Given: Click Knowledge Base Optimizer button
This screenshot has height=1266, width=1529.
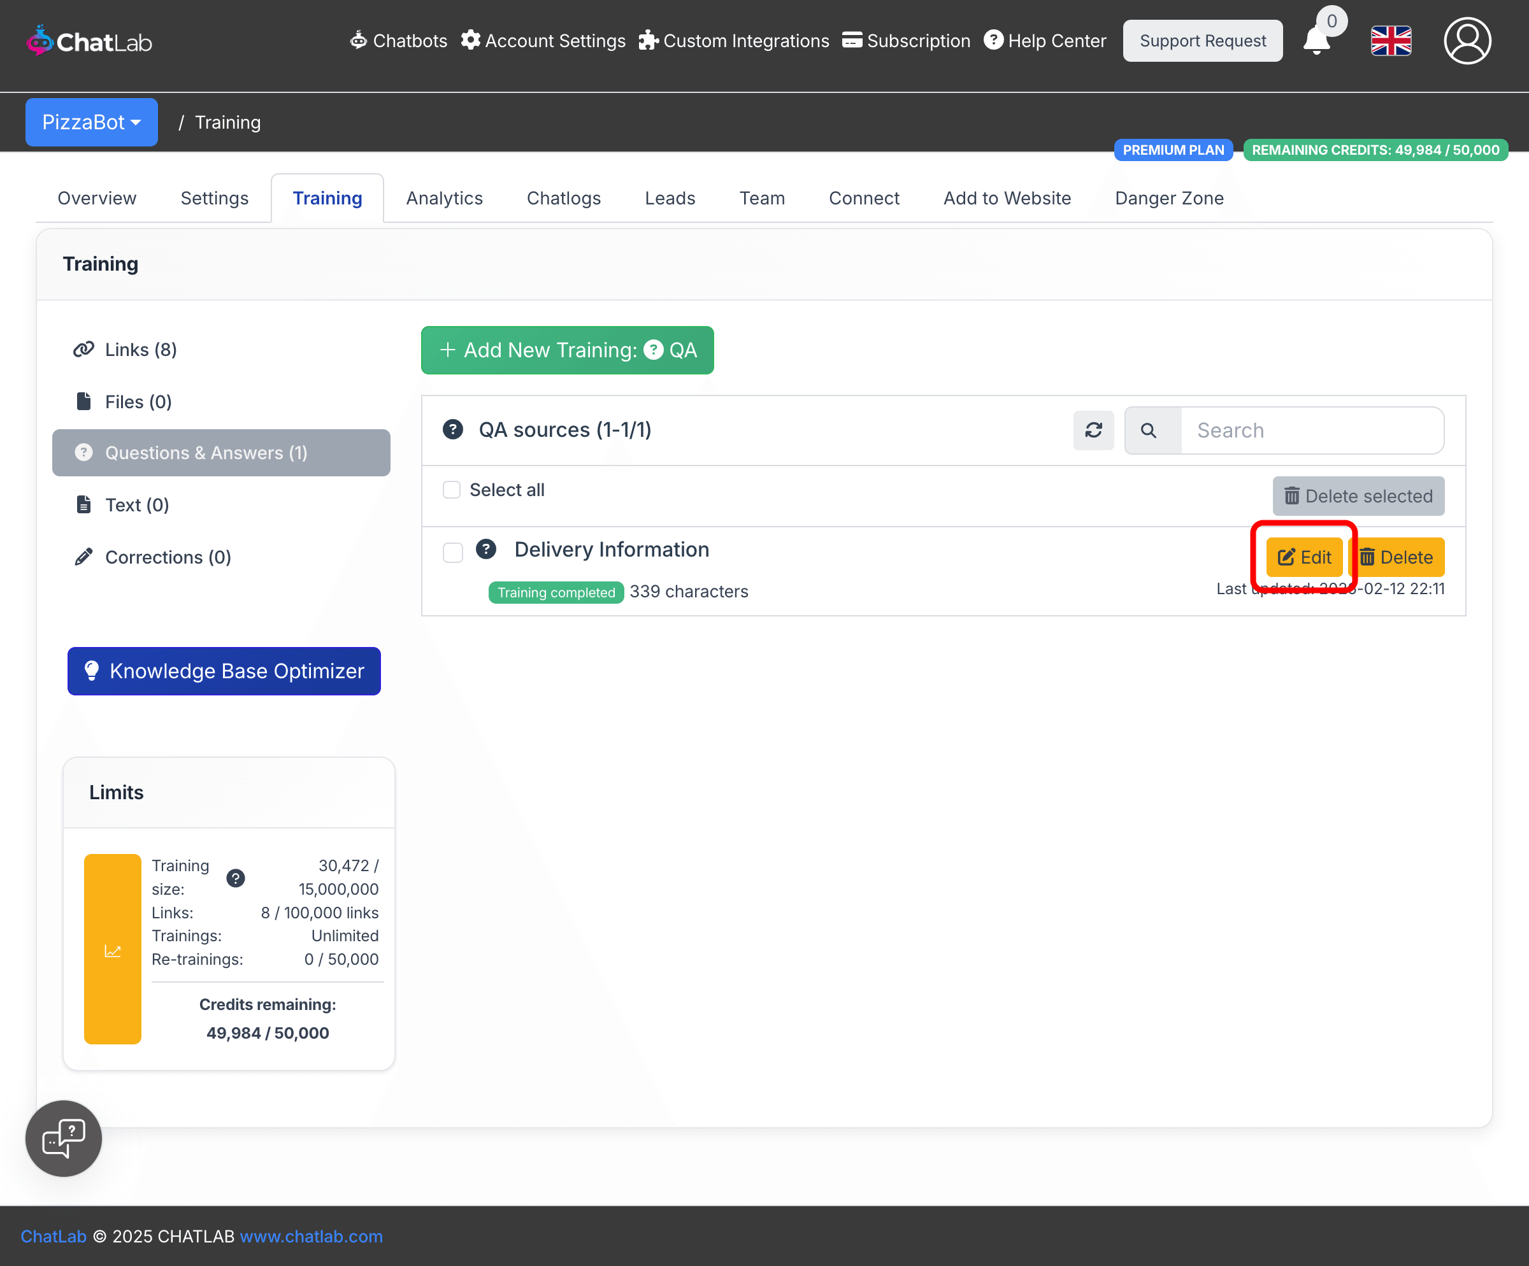Looking at the screenshot, I should 224,671.
